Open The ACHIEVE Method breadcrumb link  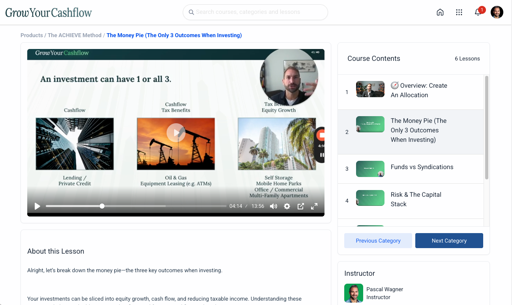point(75,35)
